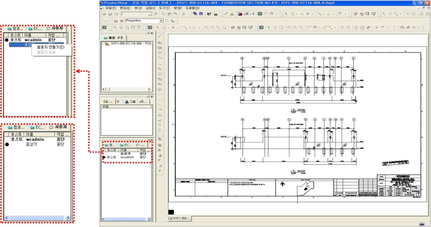The image size is (431, 227).
Task: Tick the checkbox beside H1F1-850-EC116-004 tree item
Action: 104,44
